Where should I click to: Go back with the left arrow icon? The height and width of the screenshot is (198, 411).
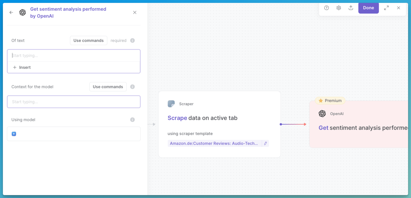[11, 12]
